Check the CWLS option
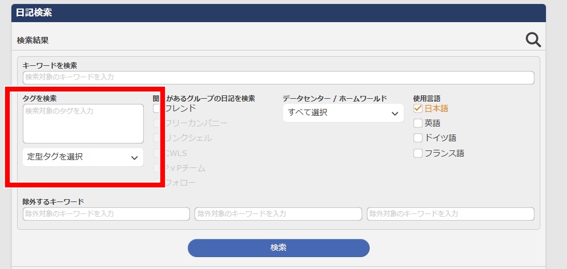This screenshot has width=567, height=269. [158, 153]
